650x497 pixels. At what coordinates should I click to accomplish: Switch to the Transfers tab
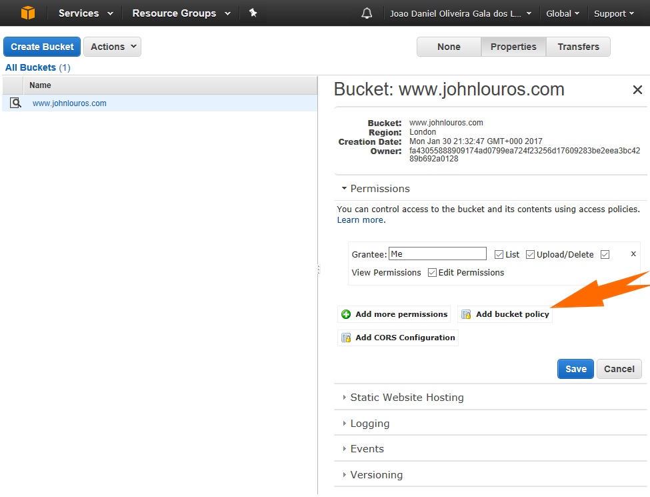[x=578, y=47]
